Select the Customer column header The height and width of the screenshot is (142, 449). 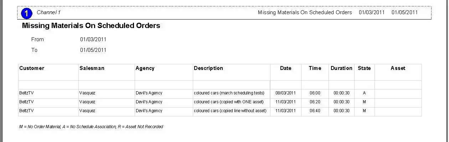[x=32, y=68]
